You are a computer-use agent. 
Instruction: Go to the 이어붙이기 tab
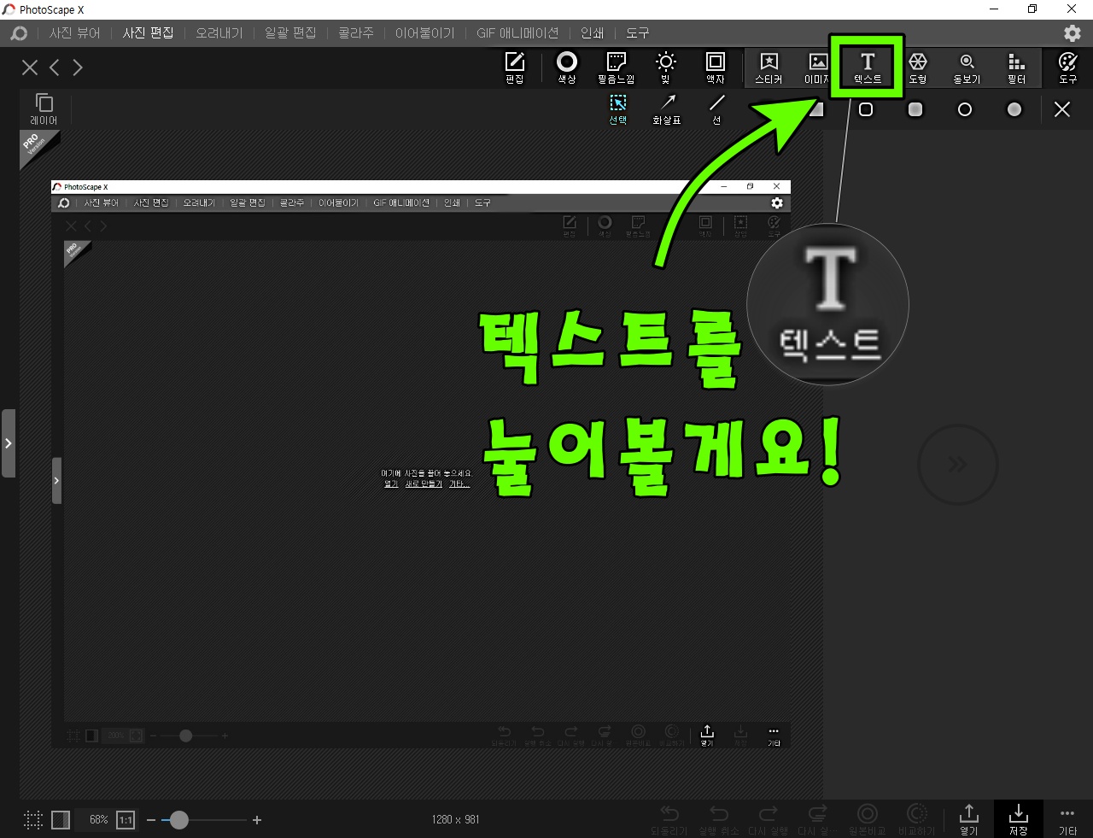424,33
